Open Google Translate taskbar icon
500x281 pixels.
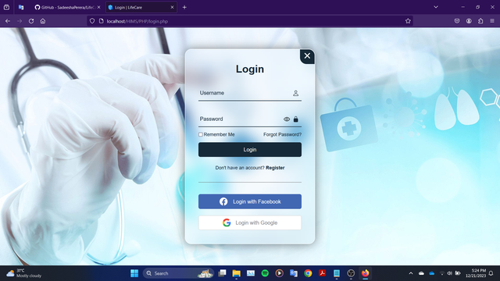pyautogui.click(x=294, y=273)
